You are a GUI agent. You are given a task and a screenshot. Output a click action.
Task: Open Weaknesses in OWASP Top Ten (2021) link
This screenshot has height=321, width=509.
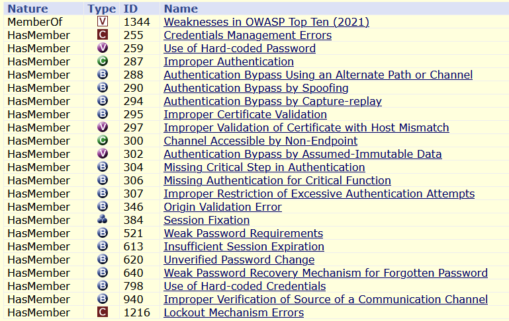(266, 22)
